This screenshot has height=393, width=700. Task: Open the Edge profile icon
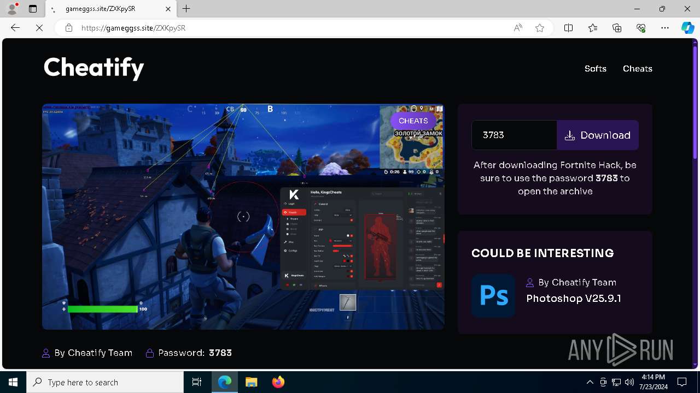coord(12,9)
